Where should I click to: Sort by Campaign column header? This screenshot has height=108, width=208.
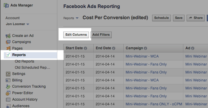point(134,48)
